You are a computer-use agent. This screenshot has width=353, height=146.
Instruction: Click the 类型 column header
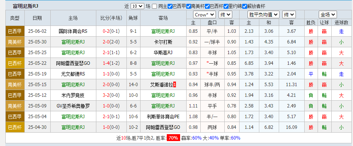(15, 18)
